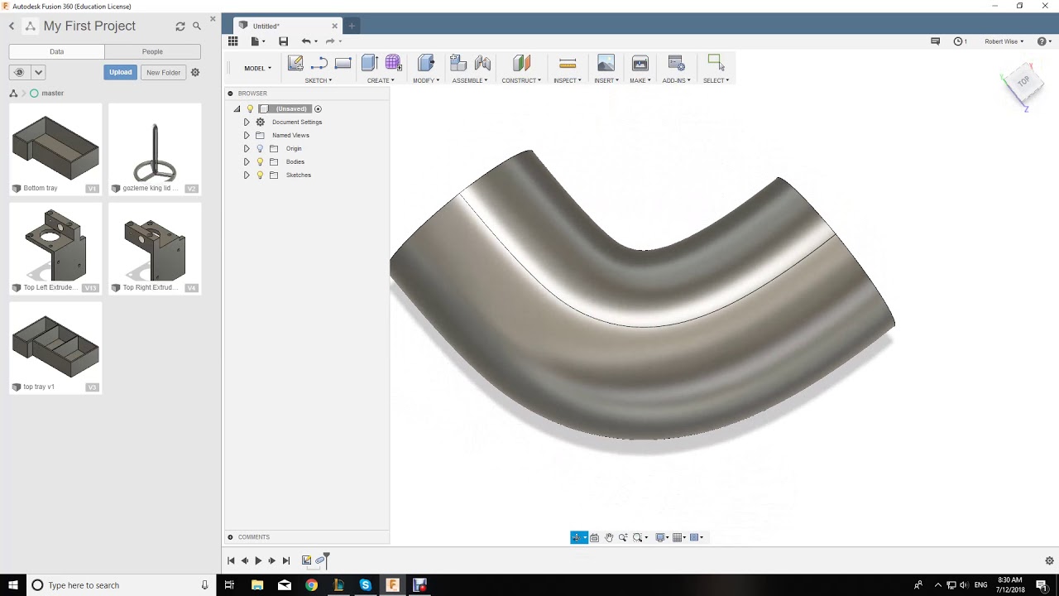This screenshot has height=596, width=1059.
Task: Toggle Sketches folder visibility bulb
Action: point(260,175)
